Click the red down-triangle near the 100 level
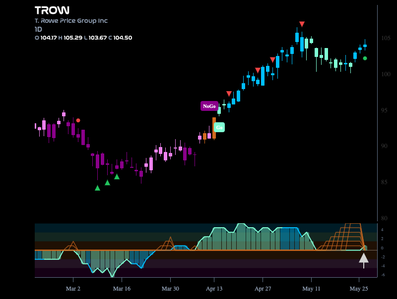The height and width of the screenshot is (299, 397). tap(258, 70)
